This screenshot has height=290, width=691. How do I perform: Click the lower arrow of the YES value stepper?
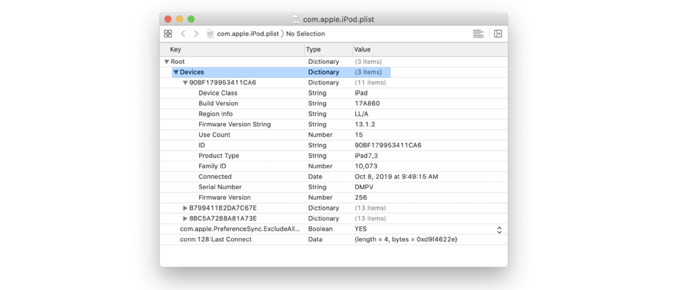coord(499,231)
